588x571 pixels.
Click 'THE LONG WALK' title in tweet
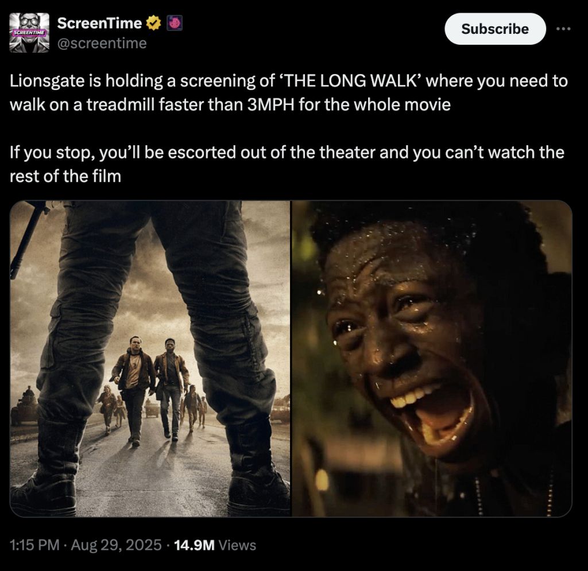coord(351,81)
